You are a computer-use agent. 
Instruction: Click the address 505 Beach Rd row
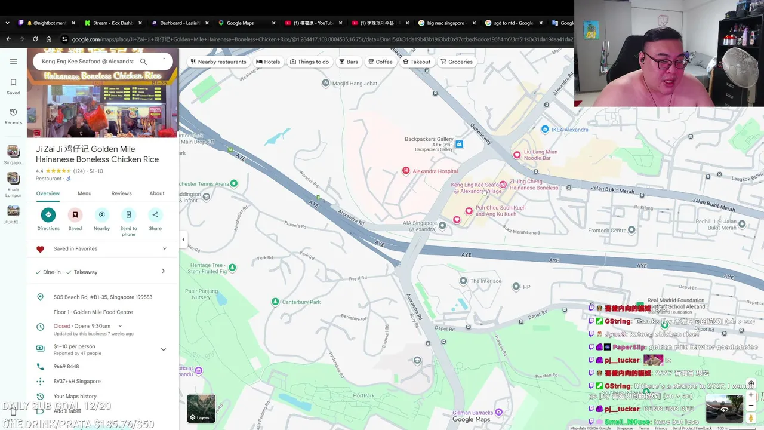point(103,297)
